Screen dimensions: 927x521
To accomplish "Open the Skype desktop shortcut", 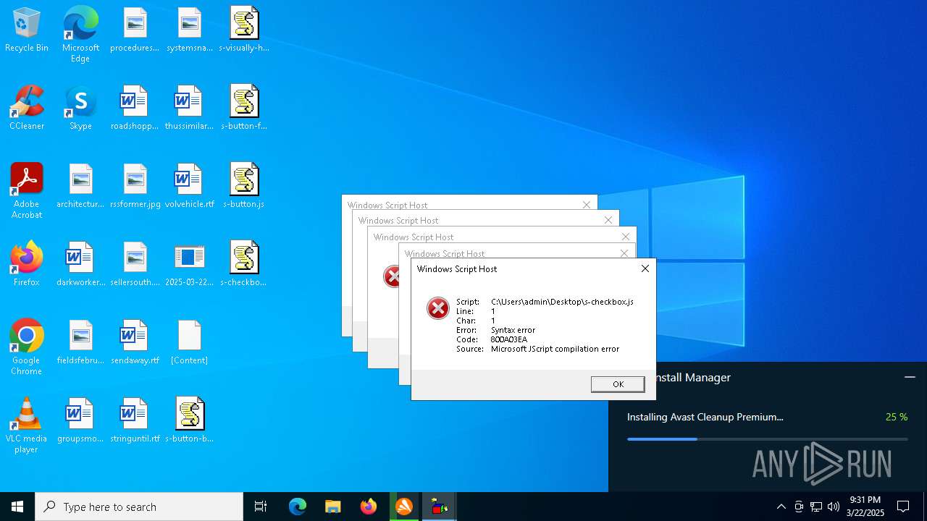I will (80, 109).
